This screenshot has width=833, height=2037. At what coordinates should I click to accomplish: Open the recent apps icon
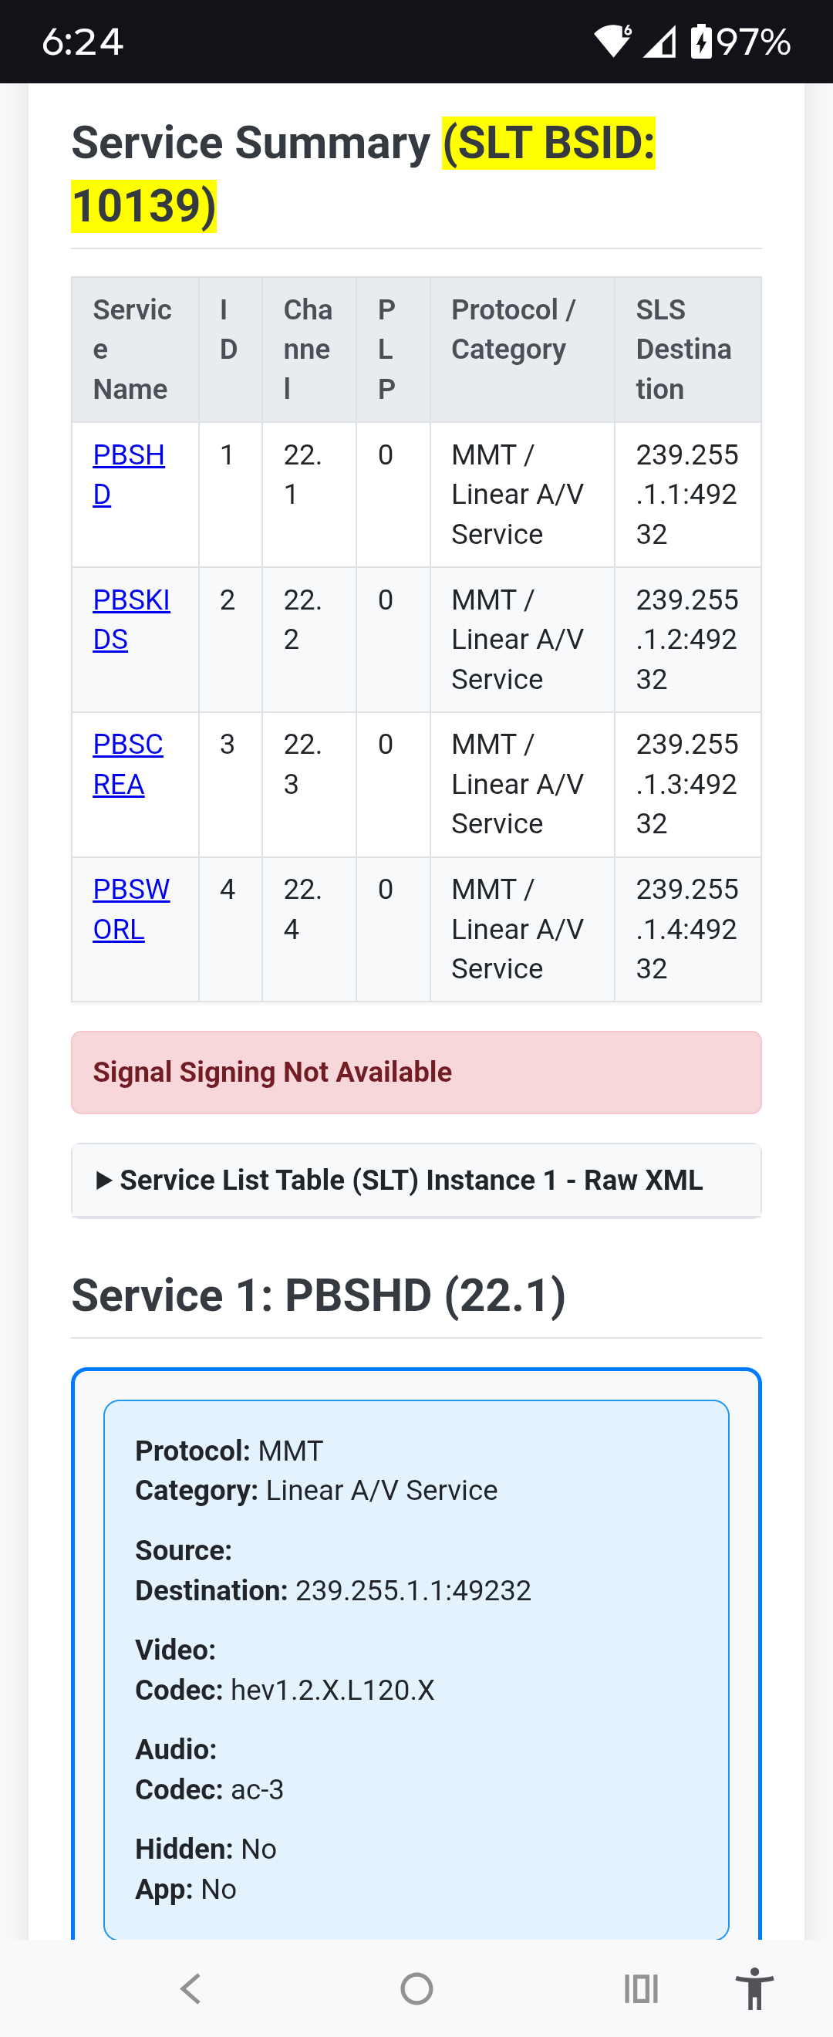[x=641, y=1988]
